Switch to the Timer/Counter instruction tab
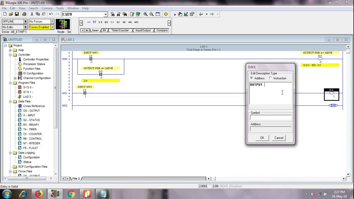Screen dimensions: 354x199 pos(120,30)
